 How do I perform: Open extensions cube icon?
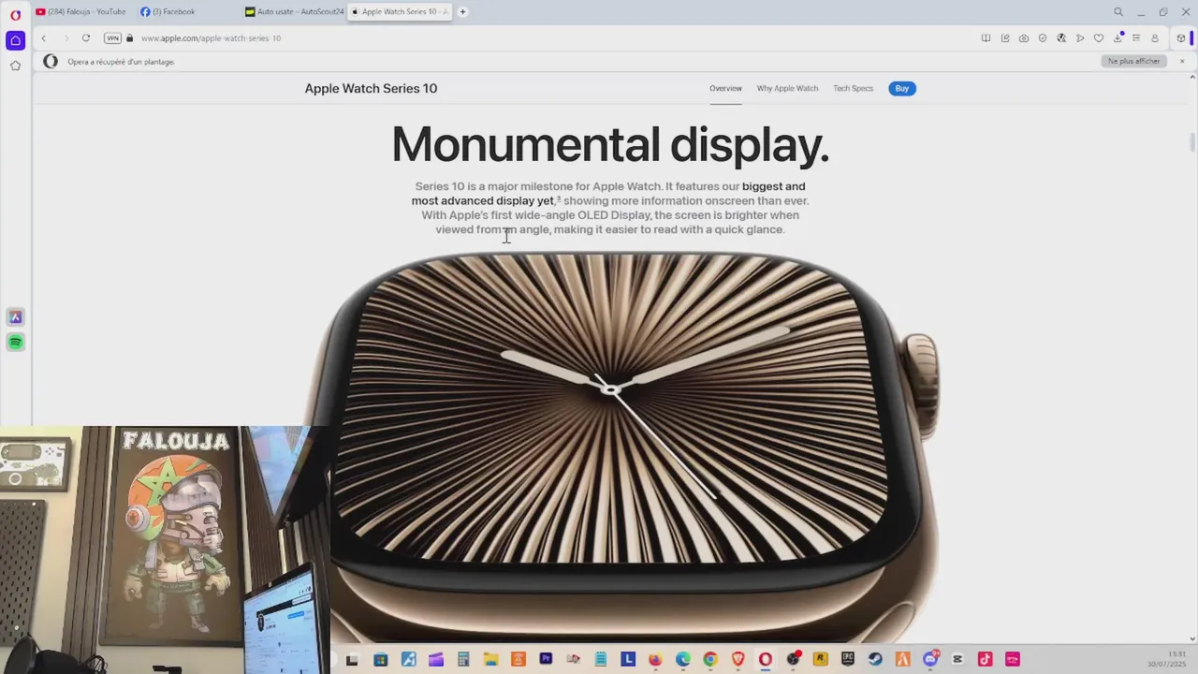tap(1181, 38)
